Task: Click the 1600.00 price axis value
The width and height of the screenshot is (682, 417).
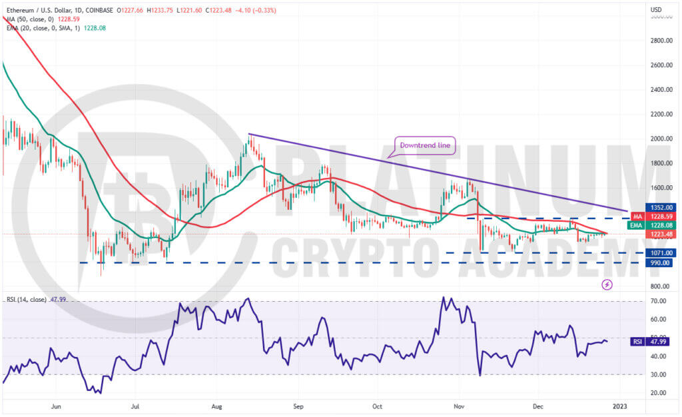Action: [x=661, y=188]
